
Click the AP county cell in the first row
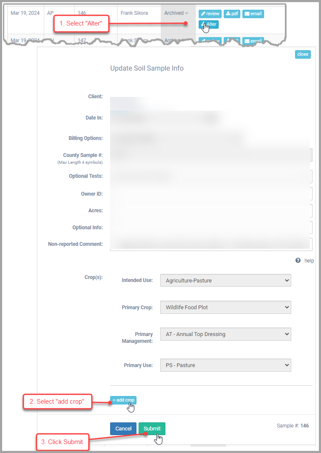(50, 13)
